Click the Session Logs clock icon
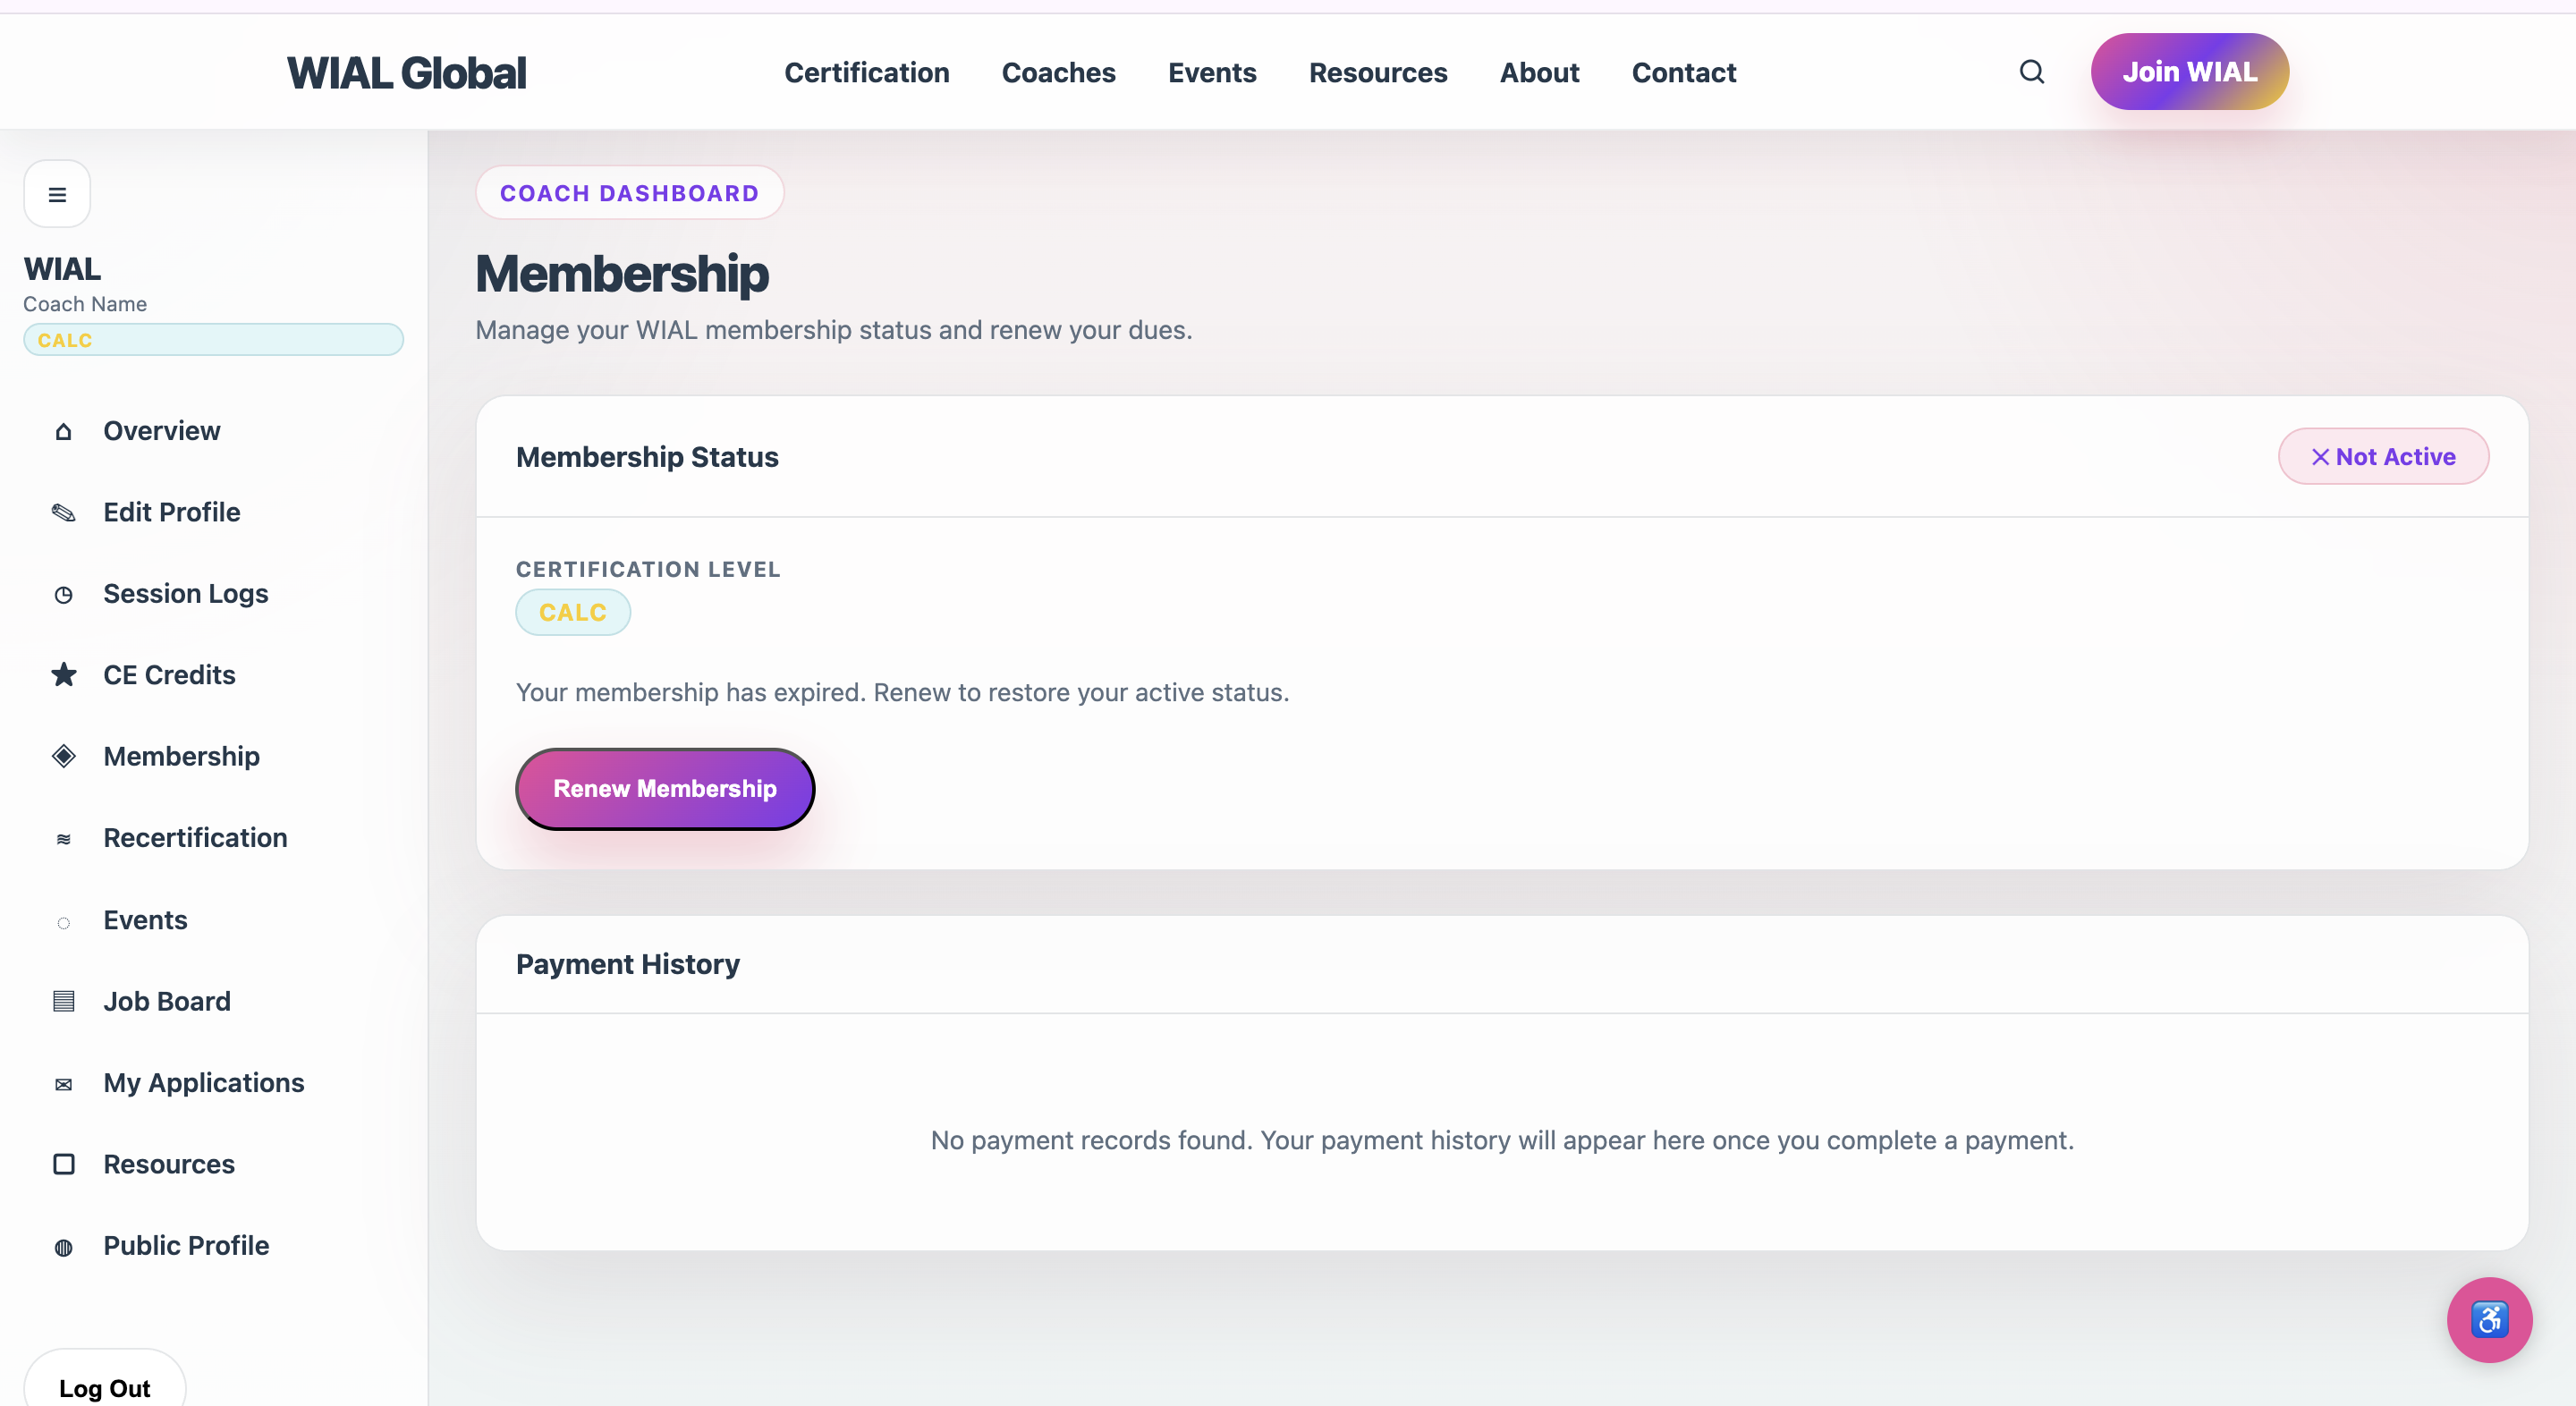The height and width of the screenshot is (1406, 2576). click(x=63, y=594)
